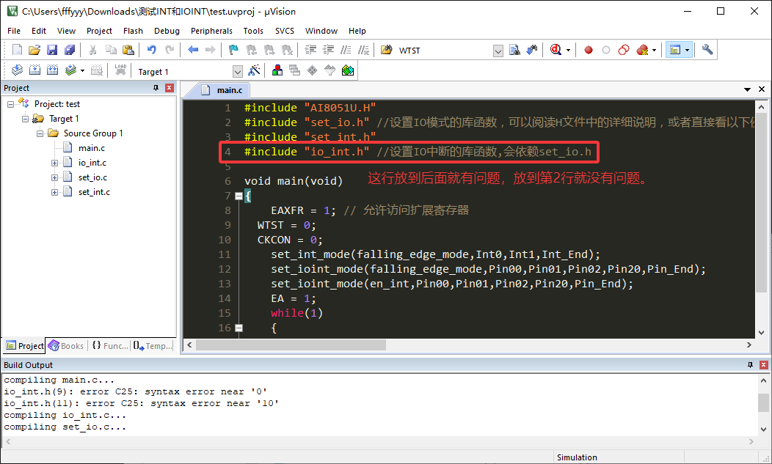Cut the selection with the scissors icon
The width and height of the screenshot is (772, 464).
92,50
